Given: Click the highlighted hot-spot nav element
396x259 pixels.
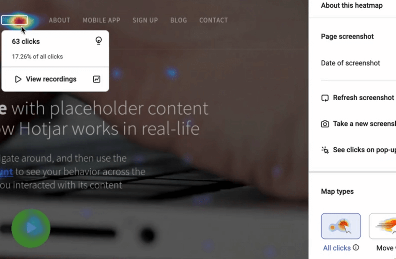Looking at the screenshot, I should 14,20.
